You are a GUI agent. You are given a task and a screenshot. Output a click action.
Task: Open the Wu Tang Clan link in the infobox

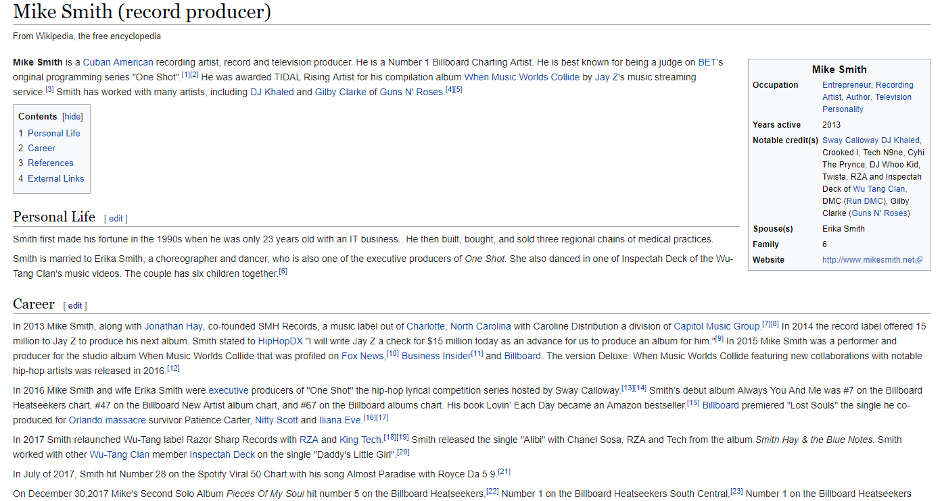[878, 189]
